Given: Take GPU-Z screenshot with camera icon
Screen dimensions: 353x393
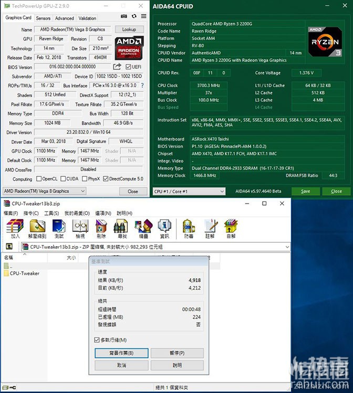Looking at the screenshot, I should 123,16.
